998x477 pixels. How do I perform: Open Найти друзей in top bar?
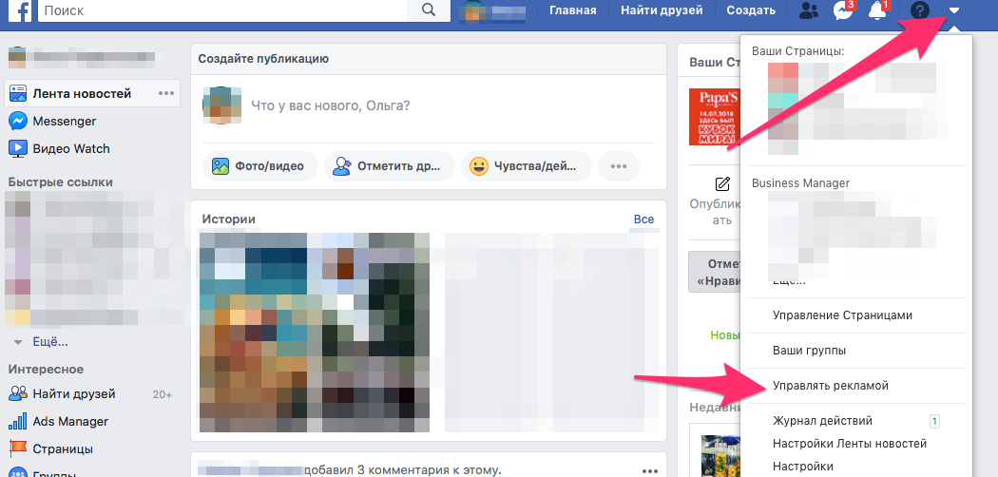662,10
